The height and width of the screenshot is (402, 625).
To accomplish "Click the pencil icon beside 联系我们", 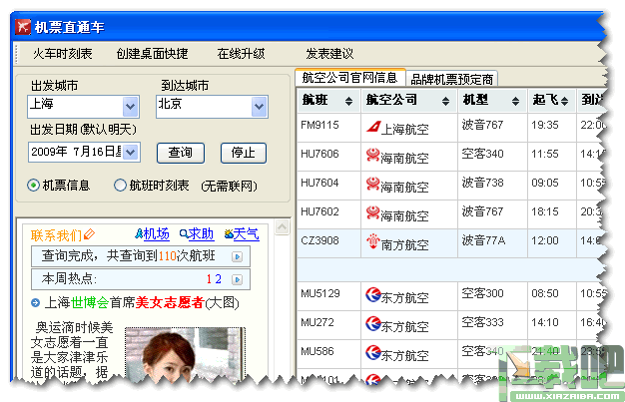I will 89,234.
